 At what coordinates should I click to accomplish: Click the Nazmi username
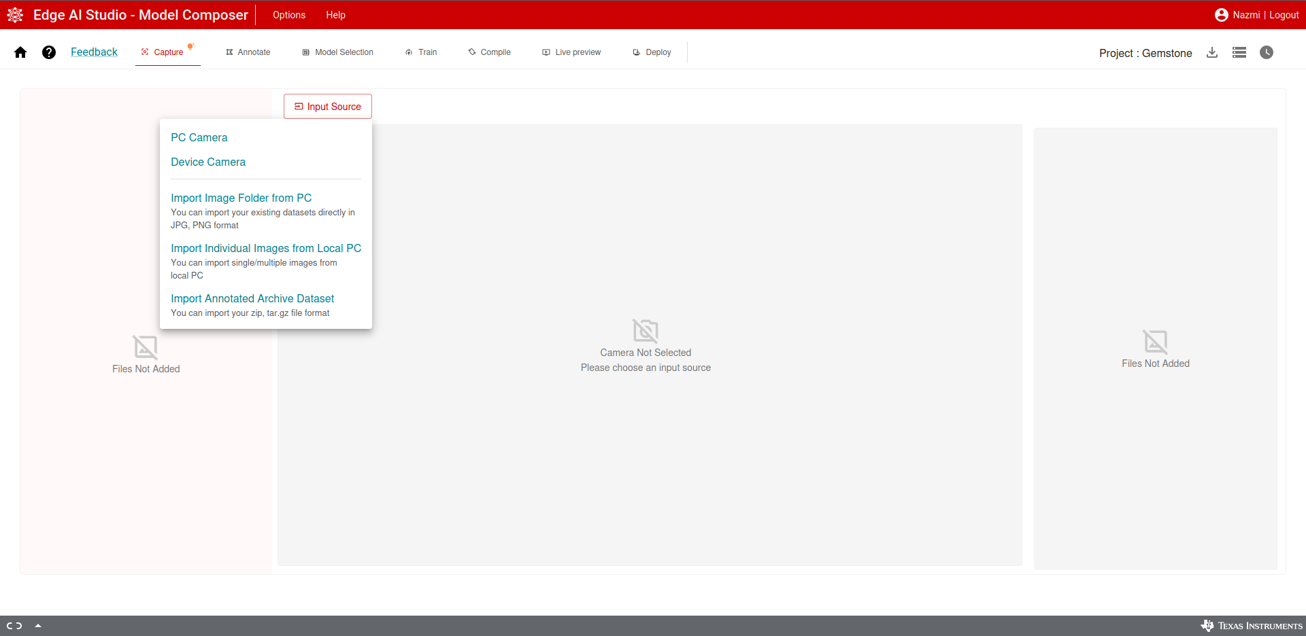point(1246,15)
